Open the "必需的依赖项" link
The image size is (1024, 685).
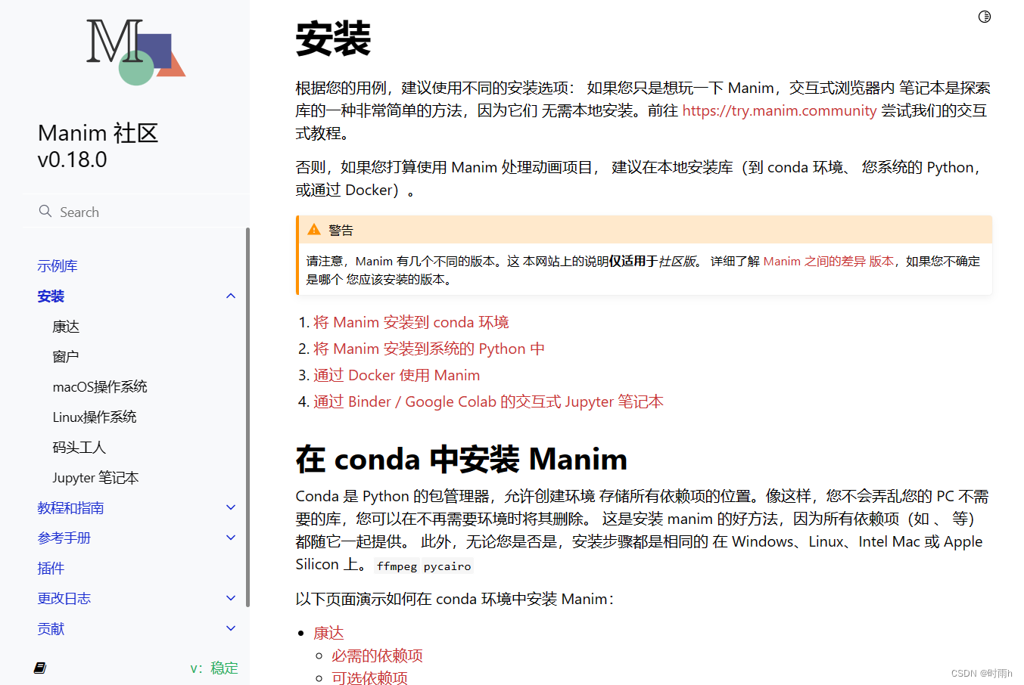[x=376, y=656]
